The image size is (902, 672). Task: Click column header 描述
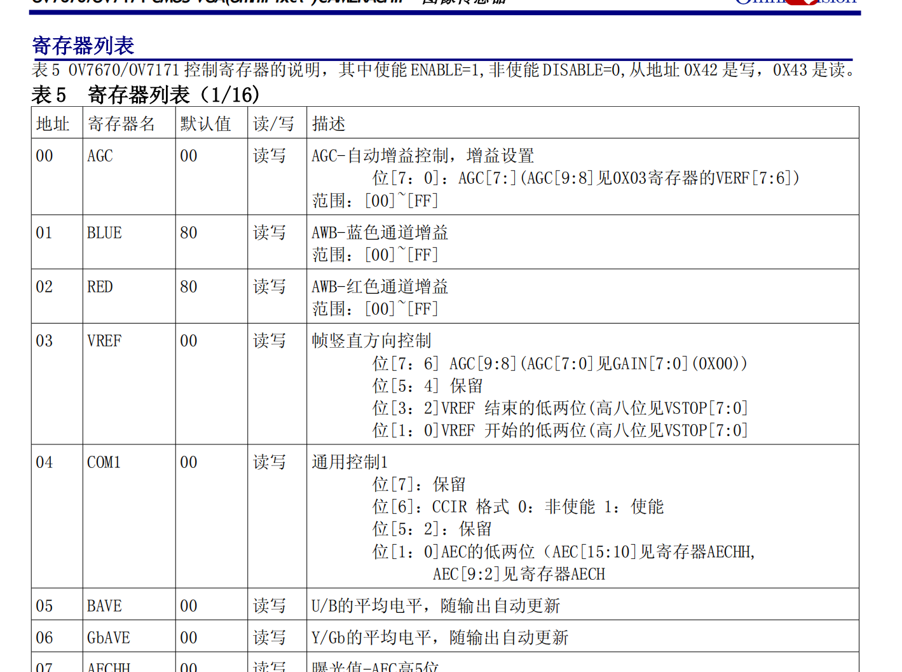(x=329, y=123)
